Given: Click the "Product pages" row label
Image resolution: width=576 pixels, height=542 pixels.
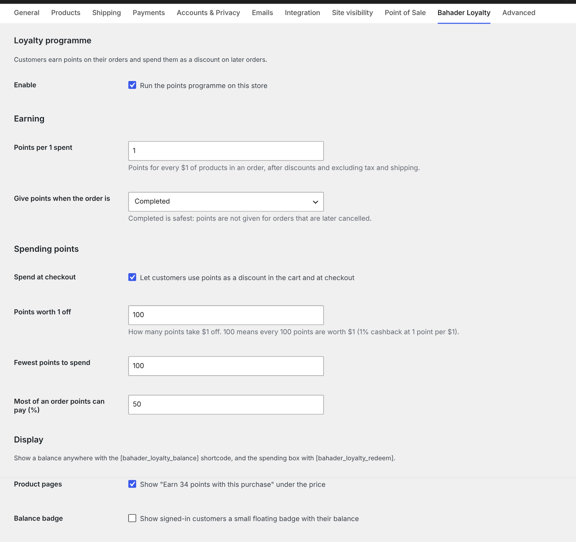Looking at the screenshot, I should 38,484.
